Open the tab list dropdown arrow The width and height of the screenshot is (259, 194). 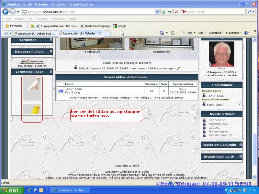[x=10, y=34]
